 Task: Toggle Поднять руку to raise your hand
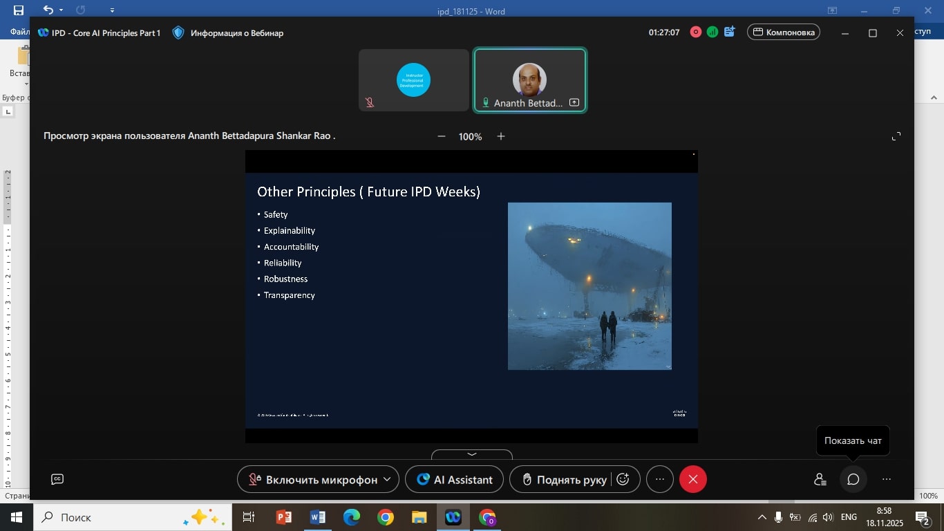pyautogui.click(x=564, y=479)
